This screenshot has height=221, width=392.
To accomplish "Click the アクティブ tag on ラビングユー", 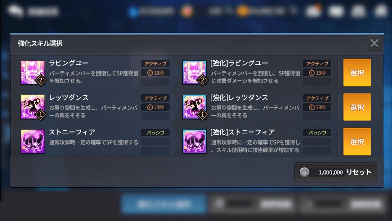I will 155,64.
